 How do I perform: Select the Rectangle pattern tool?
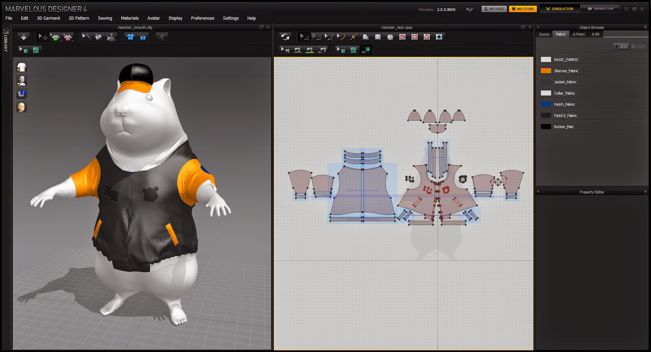pos(378,37)
